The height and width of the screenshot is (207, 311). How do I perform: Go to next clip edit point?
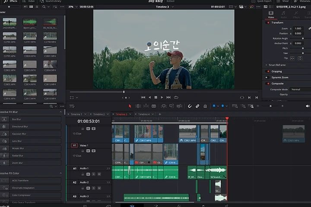pyautogui.click(x=249, y=97)
